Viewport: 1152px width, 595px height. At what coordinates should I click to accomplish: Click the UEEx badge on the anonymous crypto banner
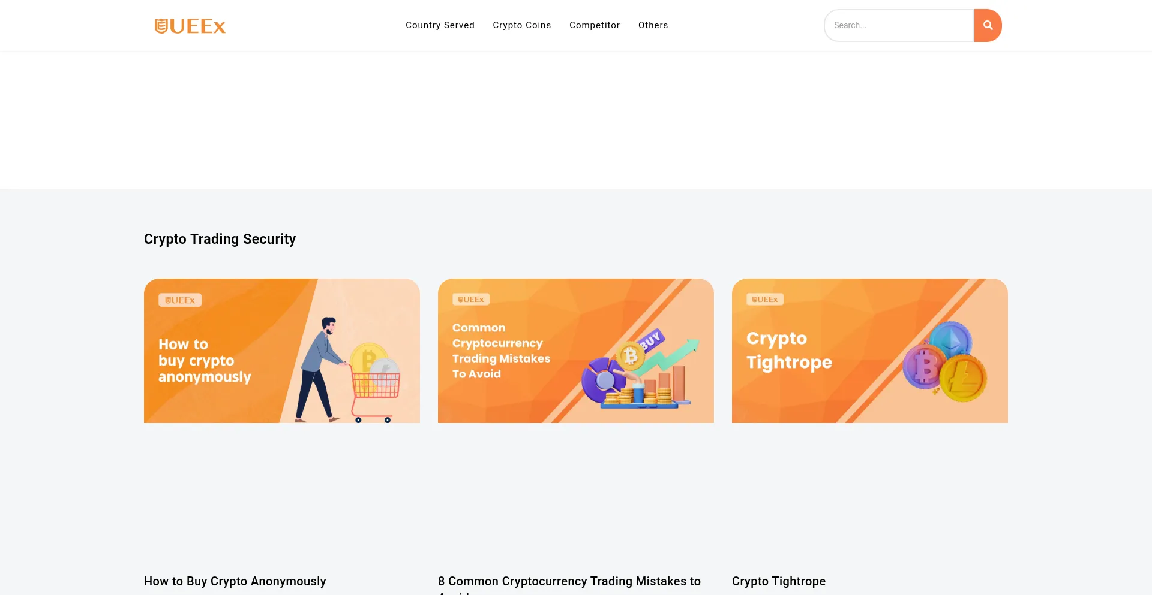180,300
